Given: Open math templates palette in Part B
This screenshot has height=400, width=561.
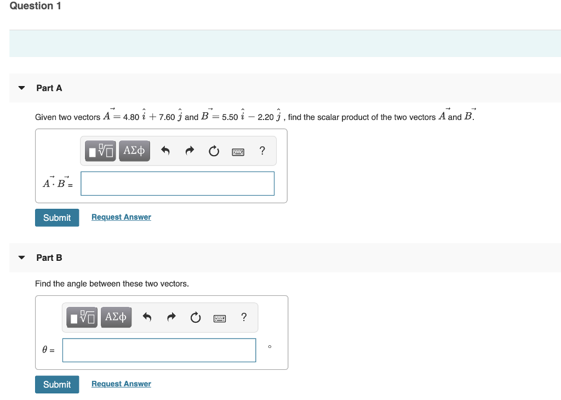Looking at the screenshot, I should (82, 317).
